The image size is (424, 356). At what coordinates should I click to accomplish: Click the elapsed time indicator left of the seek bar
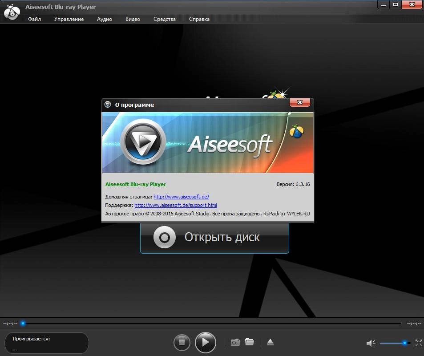coord(10,324)
